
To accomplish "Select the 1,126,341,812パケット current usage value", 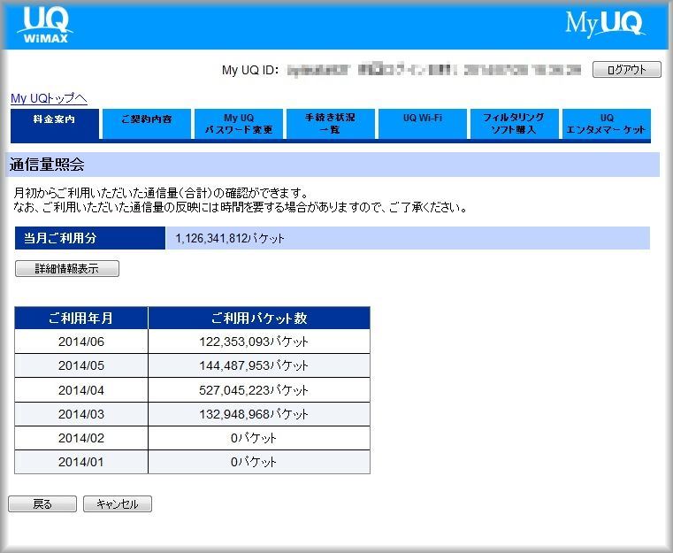I will [230, 238].
